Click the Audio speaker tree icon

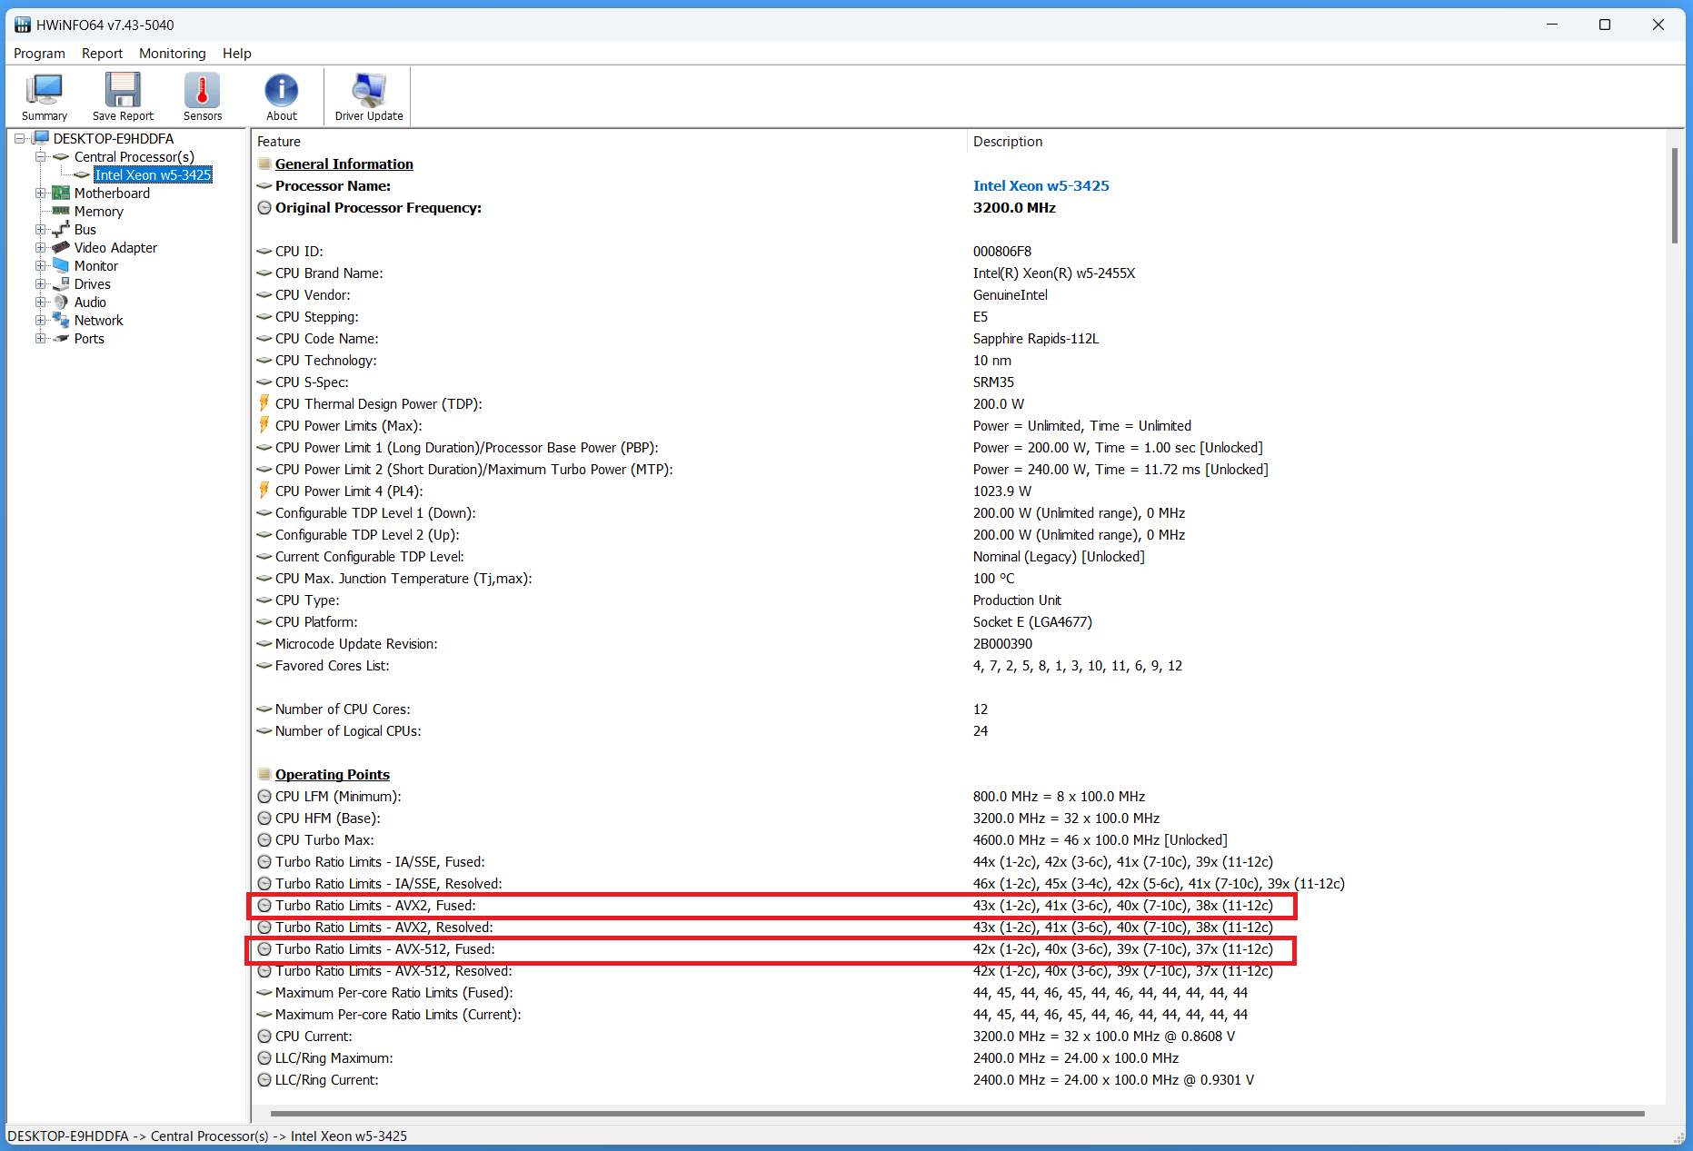(61, 302)
